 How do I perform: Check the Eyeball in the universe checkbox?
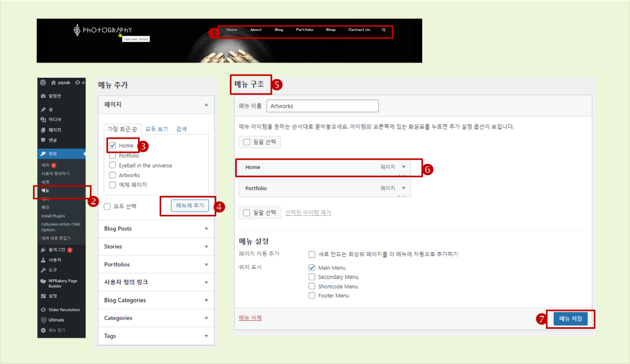pyautogui.click(x=112, y=165)
